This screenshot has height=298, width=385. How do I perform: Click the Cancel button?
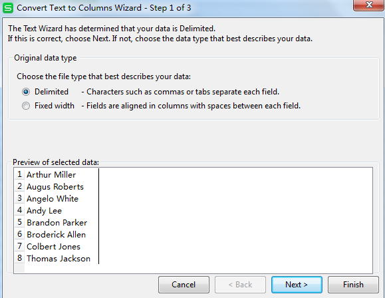click(x=184, y=285)
